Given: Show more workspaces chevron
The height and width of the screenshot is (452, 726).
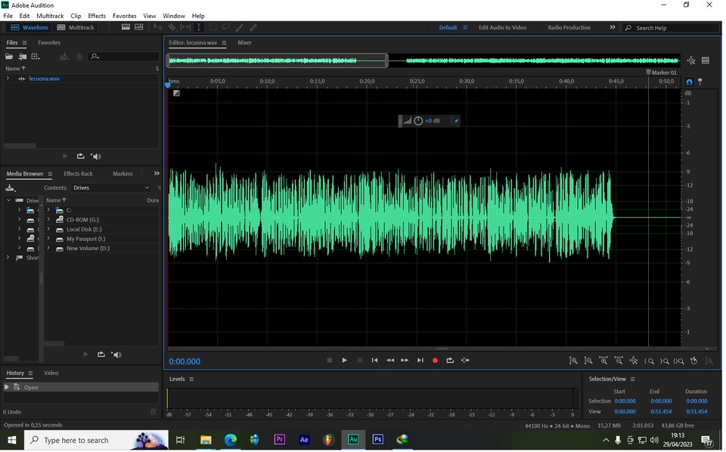Looking at the screenshot, I should click(x=612, y=27).
